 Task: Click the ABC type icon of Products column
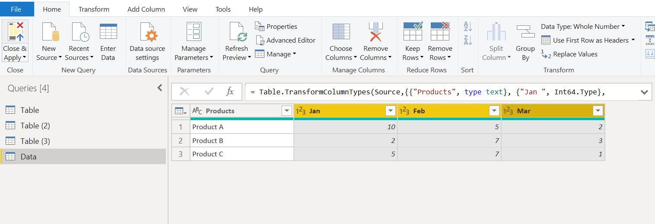pos(197,111)
